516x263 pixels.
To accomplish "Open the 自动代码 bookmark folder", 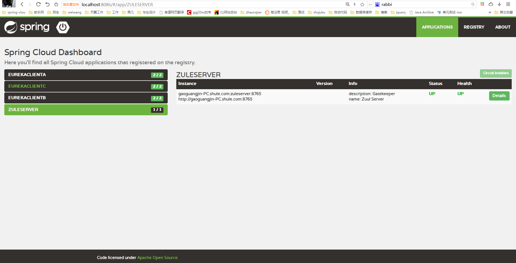I will coord(338,12).
